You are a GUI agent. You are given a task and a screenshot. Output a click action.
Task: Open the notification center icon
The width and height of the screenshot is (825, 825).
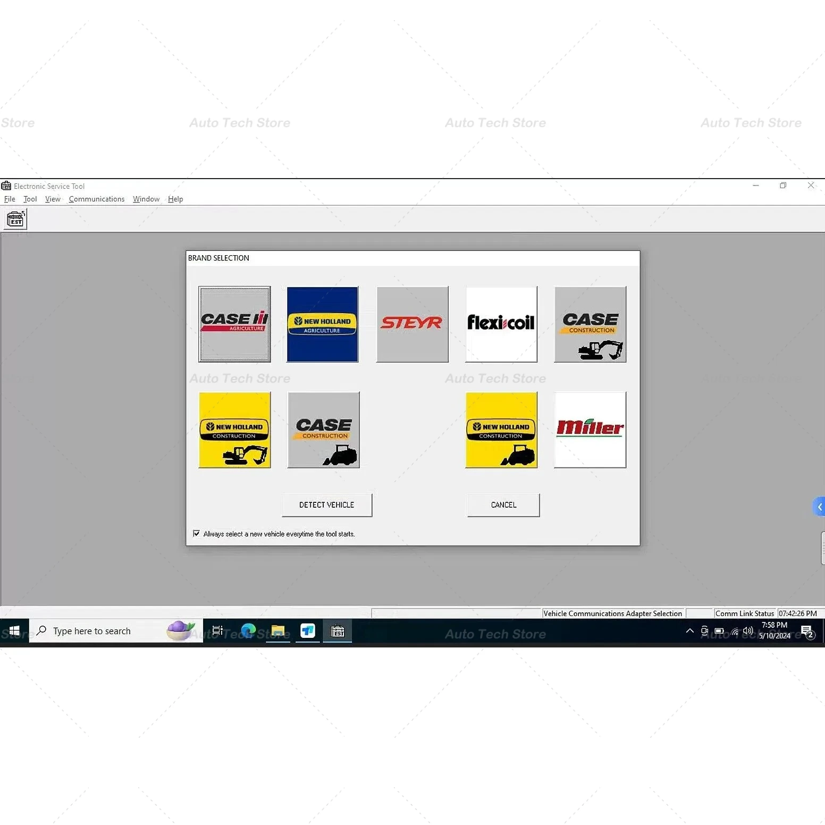click(x=808, y=632)
